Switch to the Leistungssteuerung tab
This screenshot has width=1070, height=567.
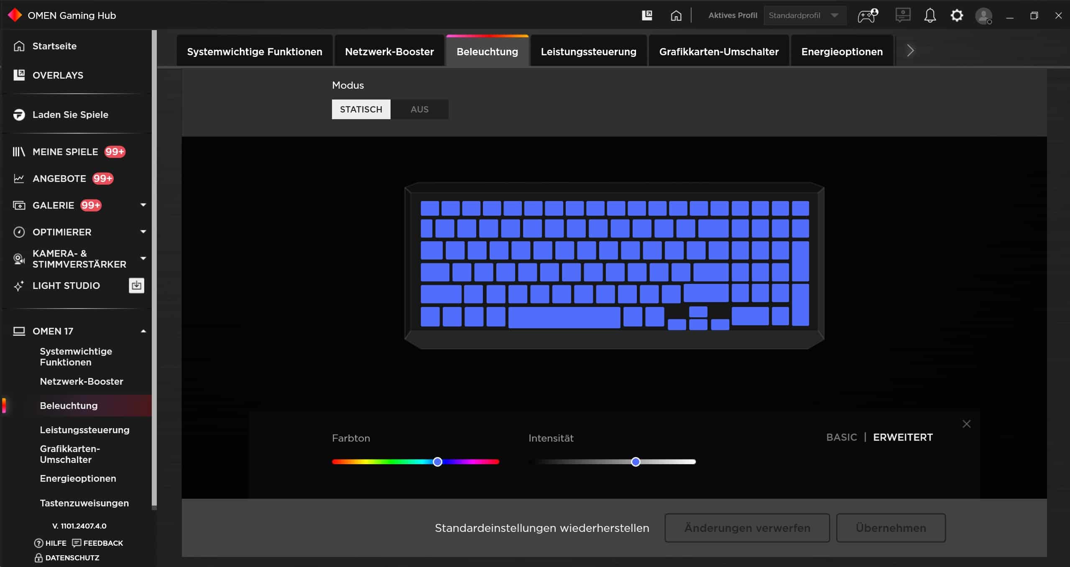pyautogui.click(x=588, y=51)
